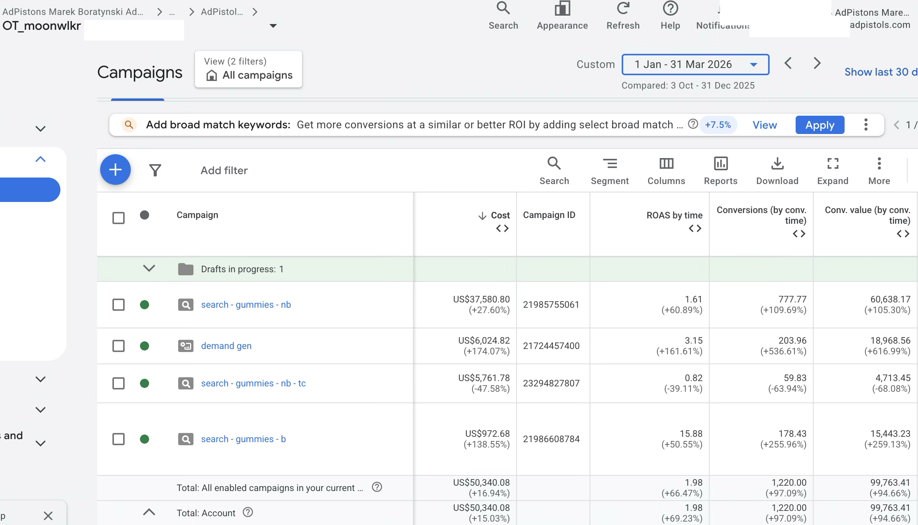Go to previous date range arrow

coord(788,63)
